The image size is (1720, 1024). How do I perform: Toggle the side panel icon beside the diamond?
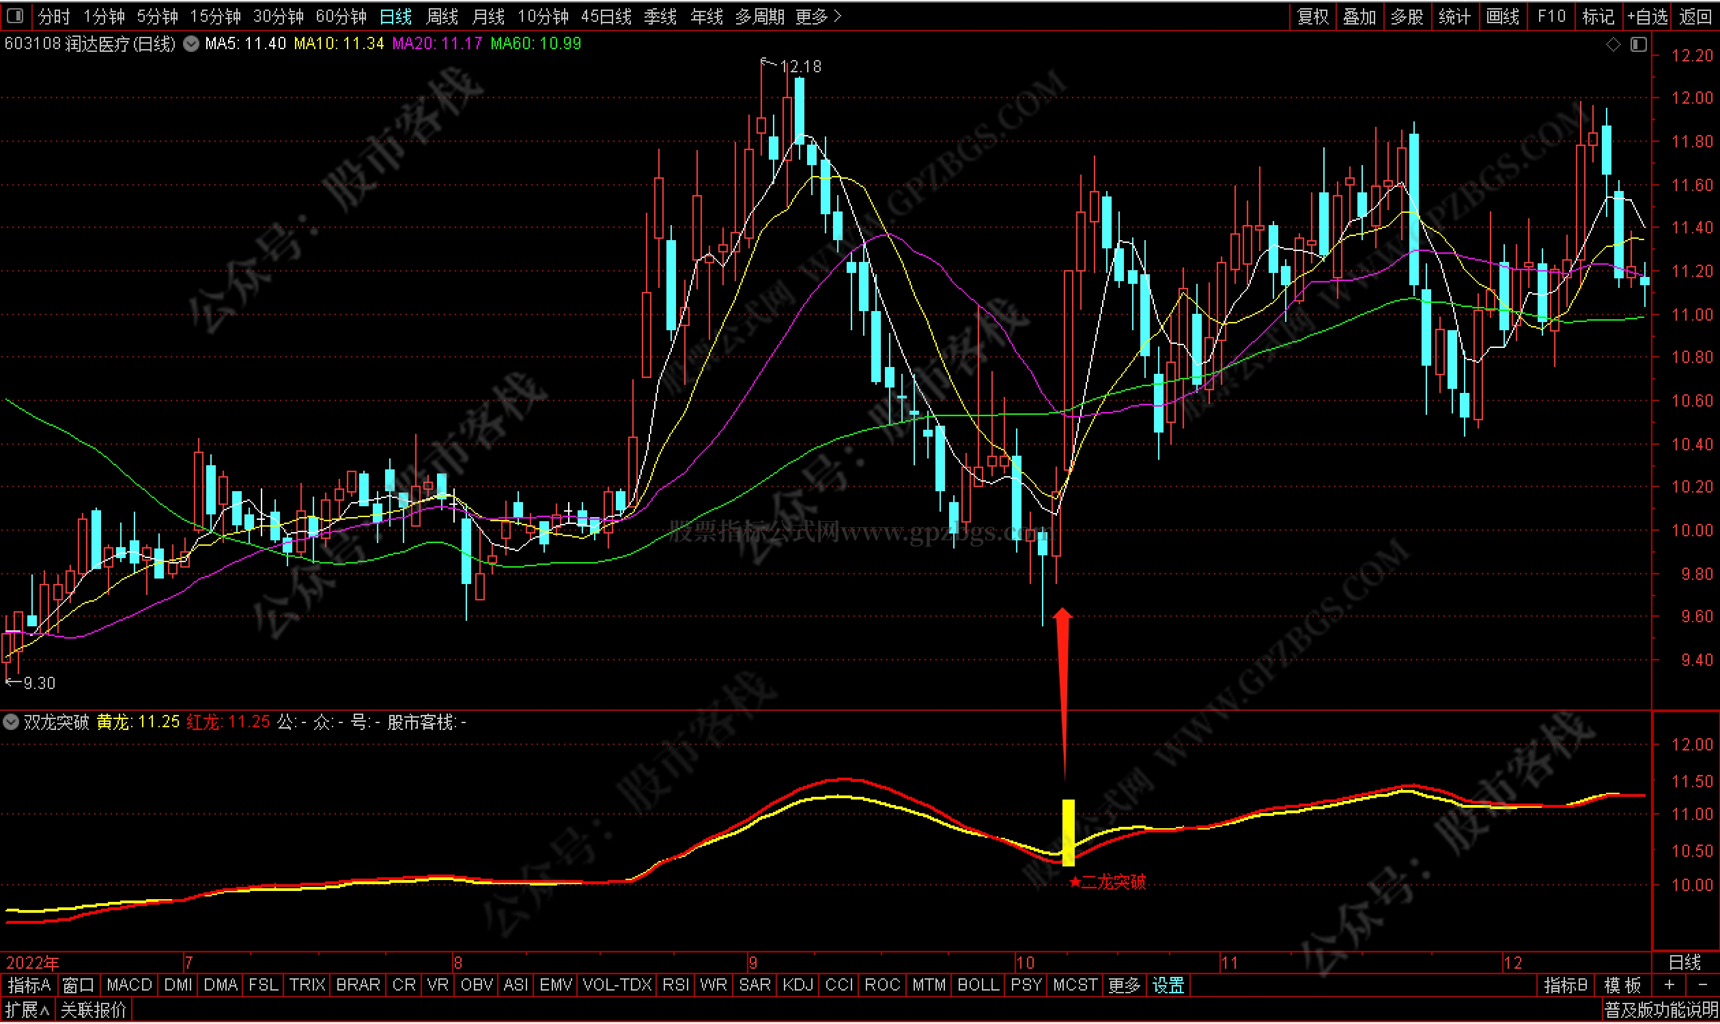[1639, 45]
